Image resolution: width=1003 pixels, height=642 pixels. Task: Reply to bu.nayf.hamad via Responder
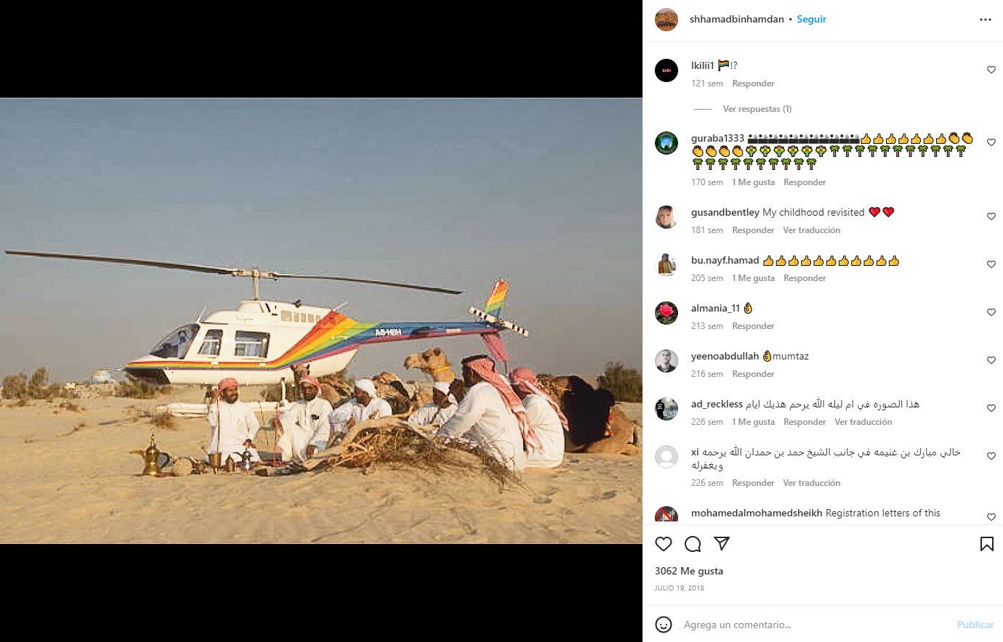pyautogui.click(x=805, y=278)
